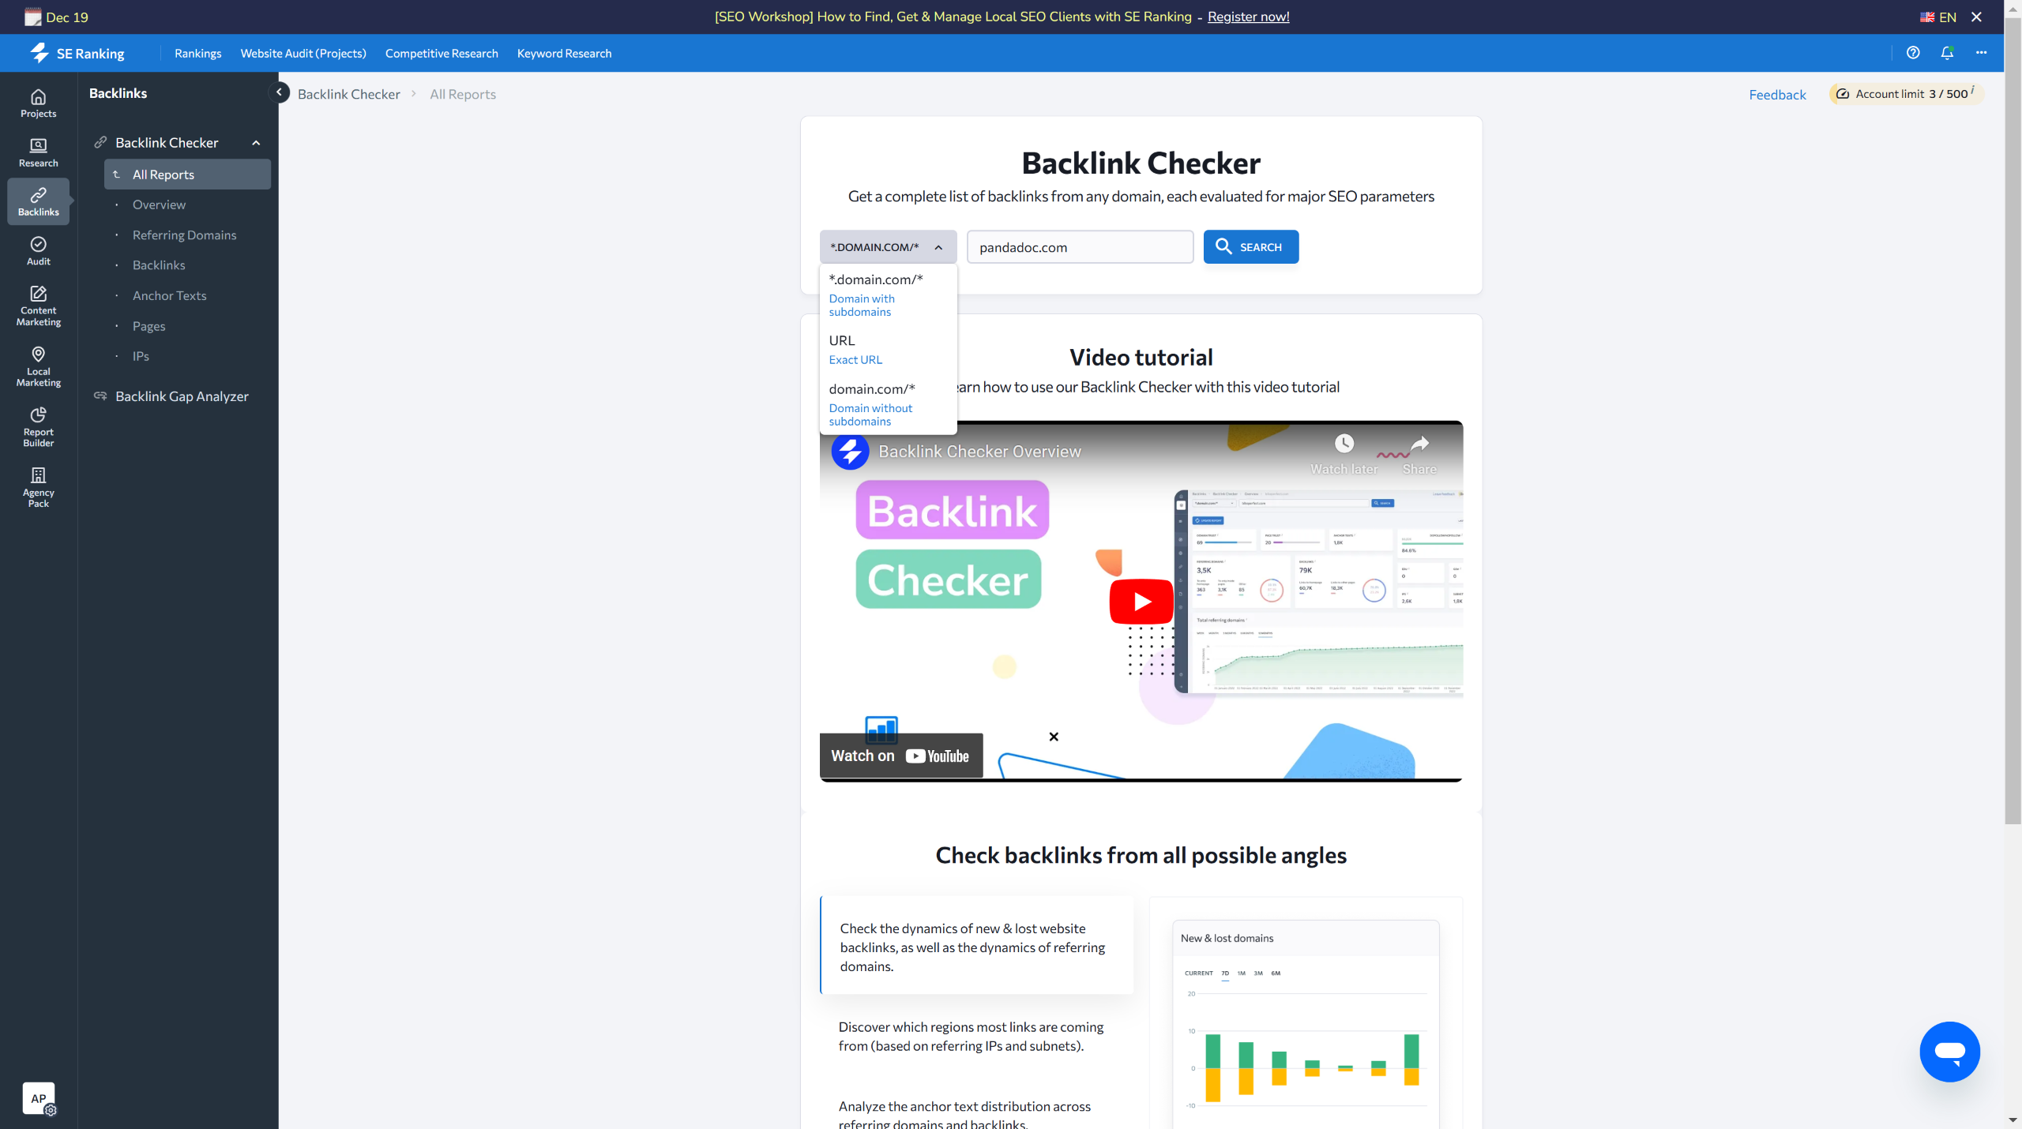Image resolution: width=2022 pixels, height=1129 pixels.
Task: Open the Research sidebar icon
Action: tap(38, 152)
